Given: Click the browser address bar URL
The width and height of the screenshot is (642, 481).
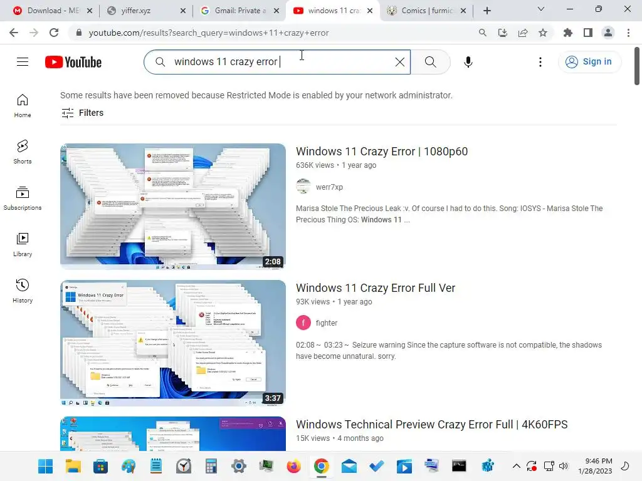Looking at the screenshot, I should pyautogui.click(x=208, y=33).
